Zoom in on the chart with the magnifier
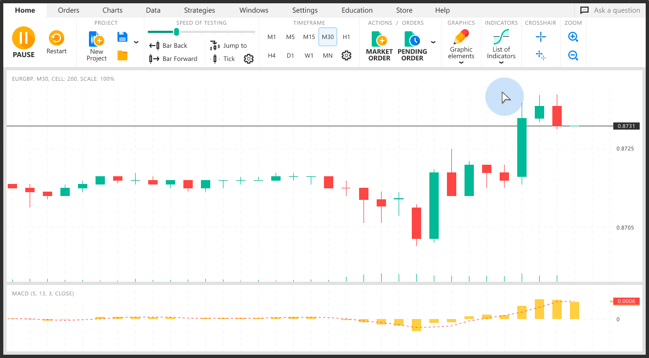The image size is (649, 358). click(x=573, y=37)
